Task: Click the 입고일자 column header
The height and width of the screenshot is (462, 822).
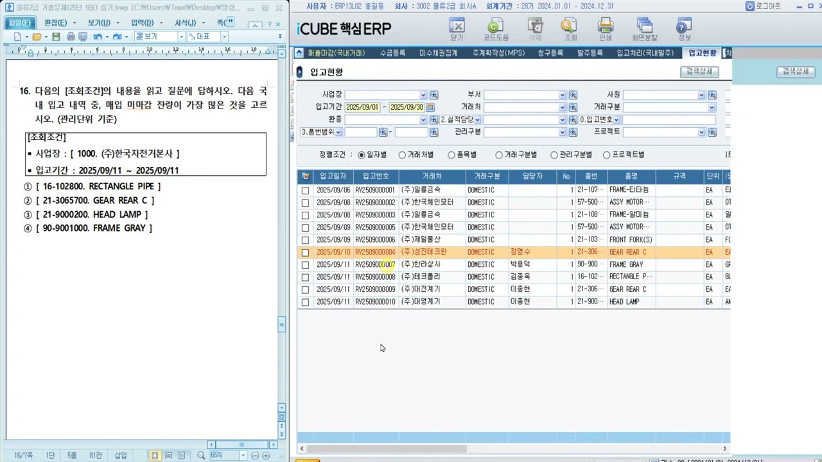Action: click(x=333, y=176)
